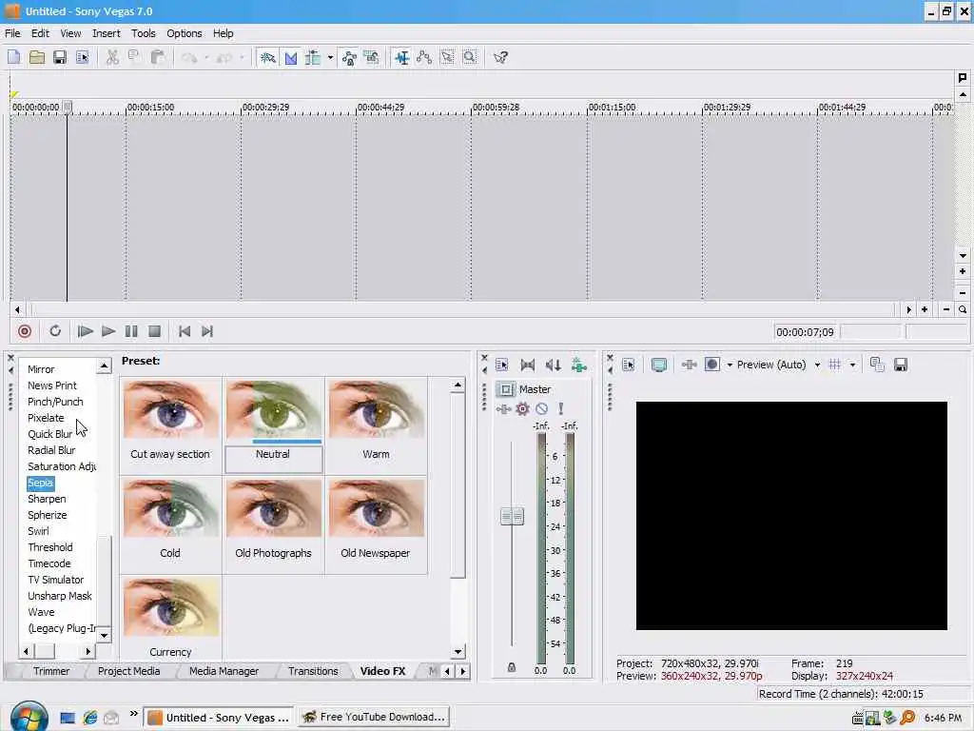This screenshot has width=974, height=731.
Task: Switch to the Media Manager tab
Action: click(224, 671)
